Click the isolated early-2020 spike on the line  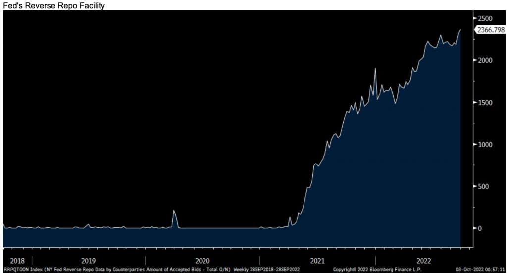tap(174, 211)
